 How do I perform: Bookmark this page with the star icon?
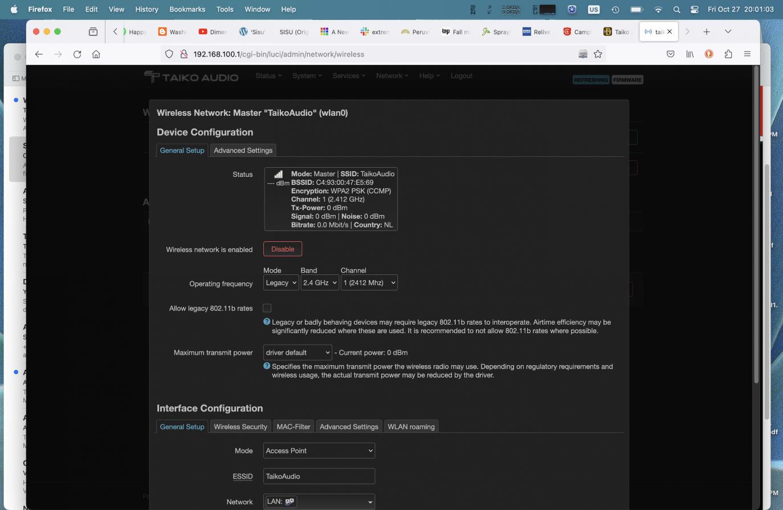(x=598, y=54)
